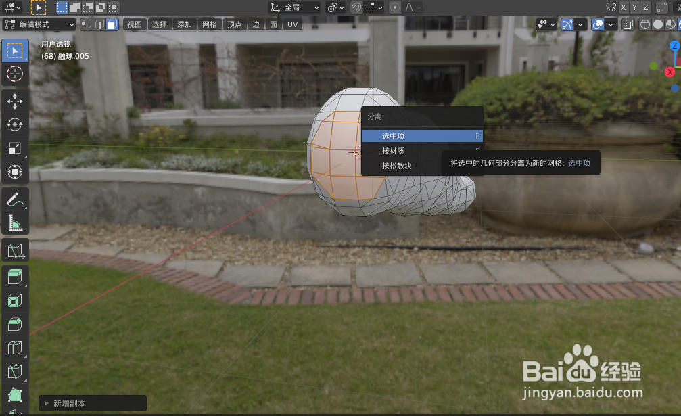Pick the Scale tool
Screen dimensions: 681x416
(15, 148)
